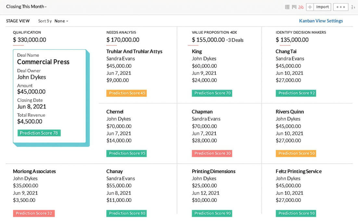This screenshot has height=223, width=358.
Task: Click the Qualification total $ 330,000.00
Action: click(30, 40)
